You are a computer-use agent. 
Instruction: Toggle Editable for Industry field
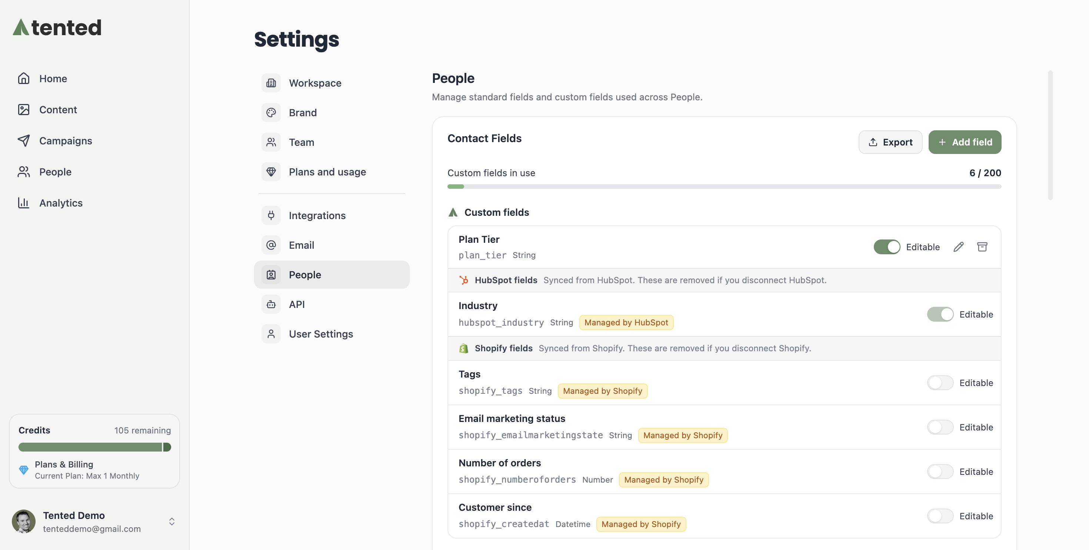(940, 314)
